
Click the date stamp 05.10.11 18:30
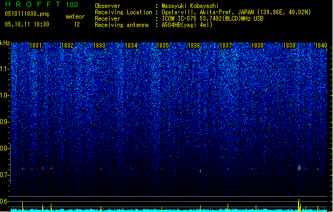click(27, 24)
